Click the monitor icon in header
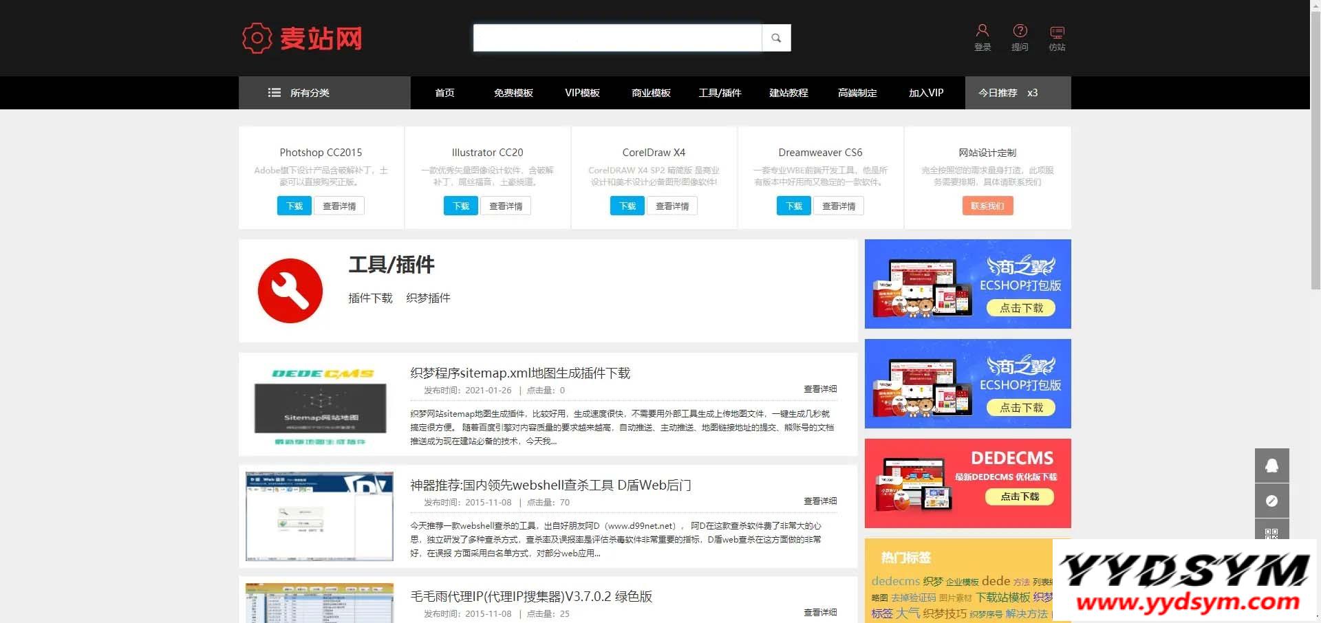This screenshot has height=623, width=1321. tap(1057, 32)
